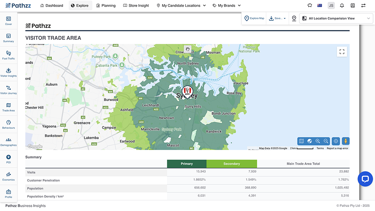Toggle satellite globe map layer
Viewport: 375px width, 211px height.
(x=309, y=141)
